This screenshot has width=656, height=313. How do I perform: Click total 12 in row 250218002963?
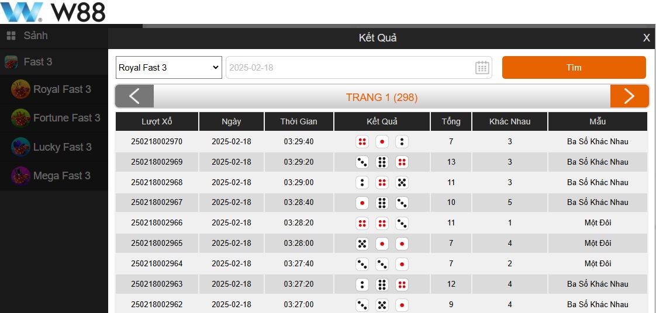[451, 284]
